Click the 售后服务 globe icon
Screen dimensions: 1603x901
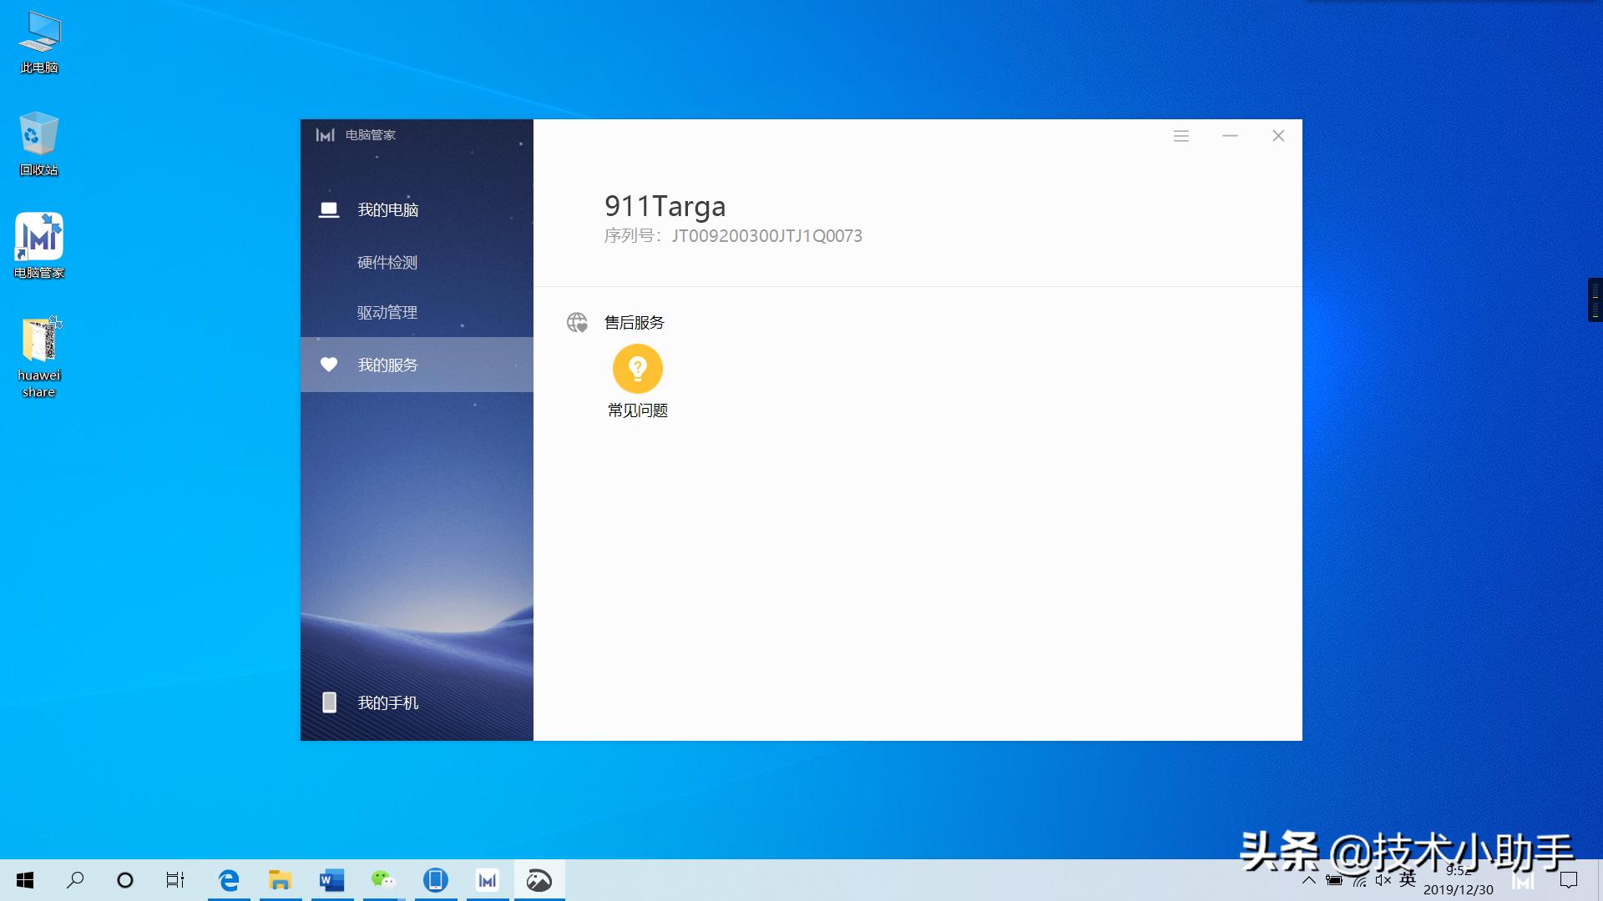click(x=577, y=323)
